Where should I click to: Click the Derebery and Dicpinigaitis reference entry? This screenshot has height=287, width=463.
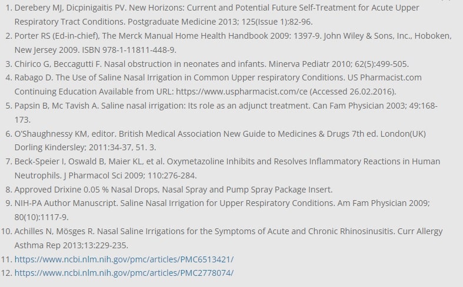coord(118,8)
